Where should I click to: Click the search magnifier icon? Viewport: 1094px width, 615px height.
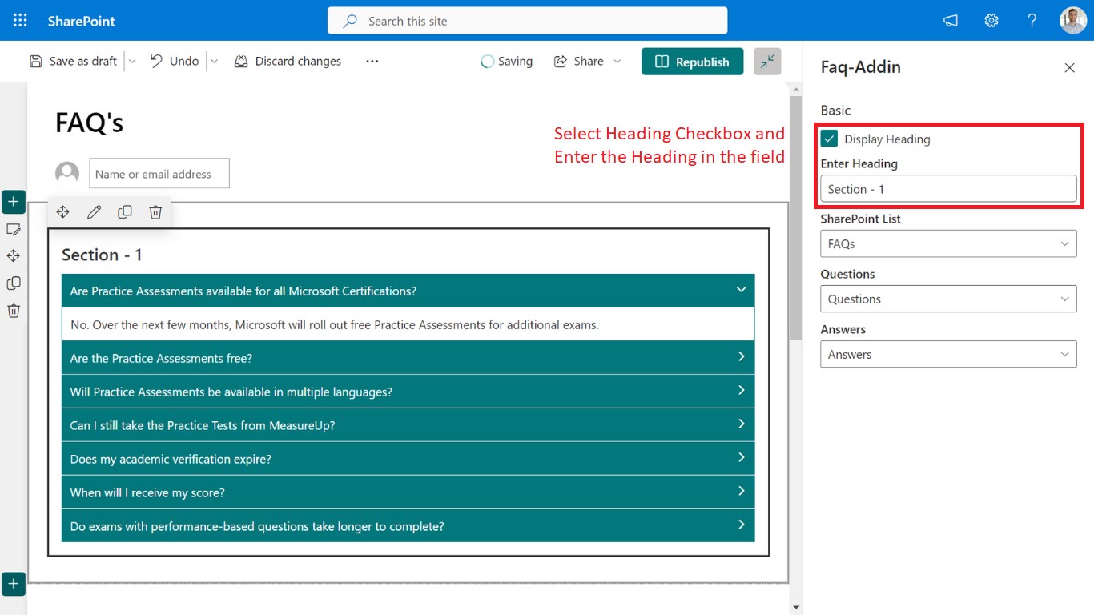point(350,21)
